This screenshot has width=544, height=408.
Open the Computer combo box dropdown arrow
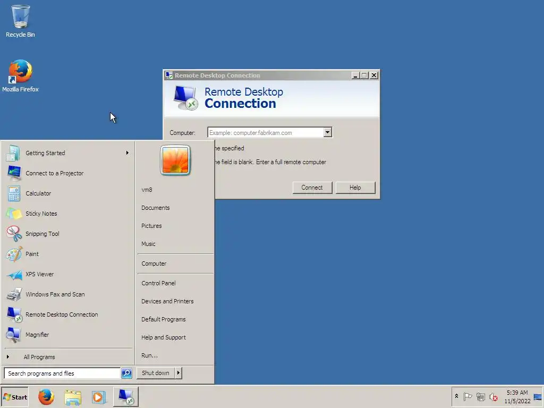(327, 132)
